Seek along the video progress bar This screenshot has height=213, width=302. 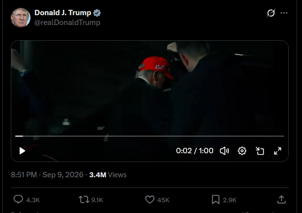tap(150, 136)
